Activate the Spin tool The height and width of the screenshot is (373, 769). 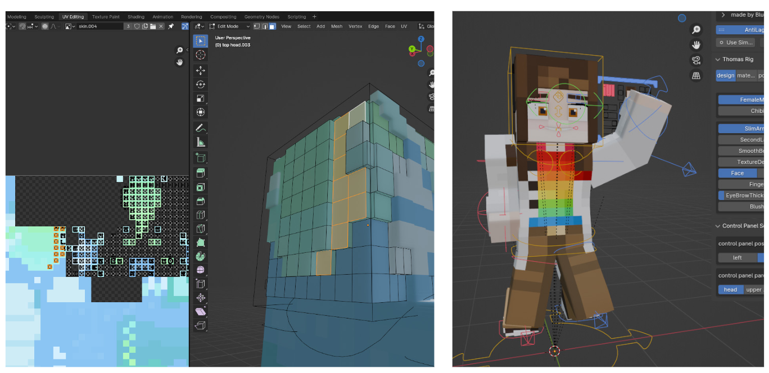(x=200, y=256)
